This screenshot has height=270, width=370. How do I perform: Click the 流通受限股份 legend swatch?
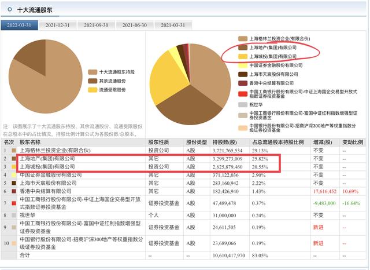pyautogui.click(x=92, y=90)
